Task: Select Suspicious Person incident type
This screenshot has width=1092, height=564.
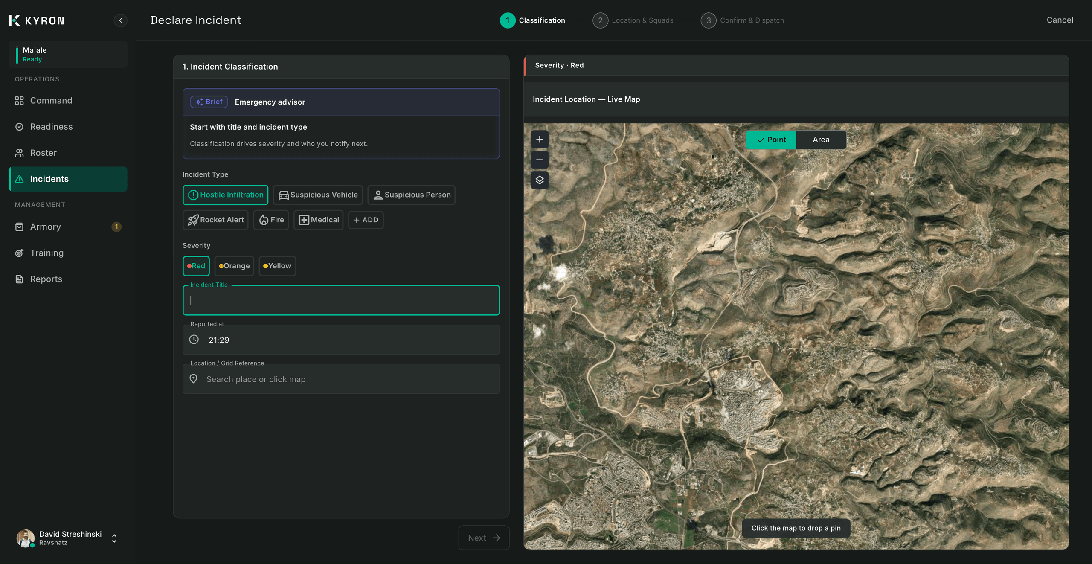Action: point(411,195)
